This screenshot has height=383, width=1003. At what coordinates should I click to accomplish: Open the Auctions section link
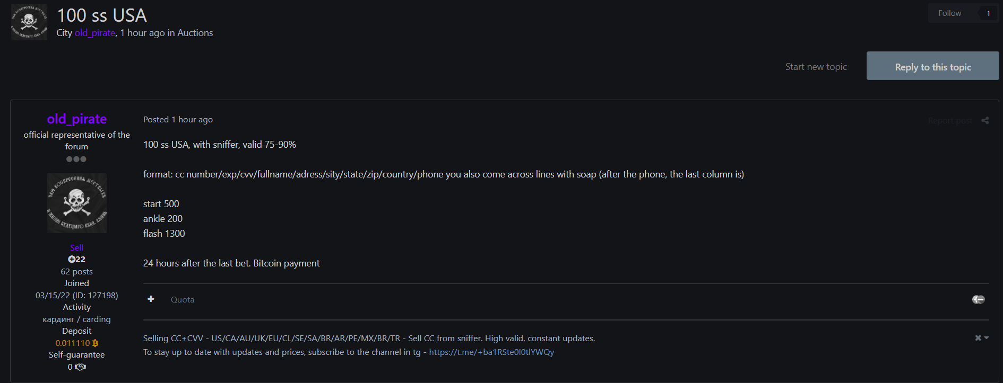195,33
